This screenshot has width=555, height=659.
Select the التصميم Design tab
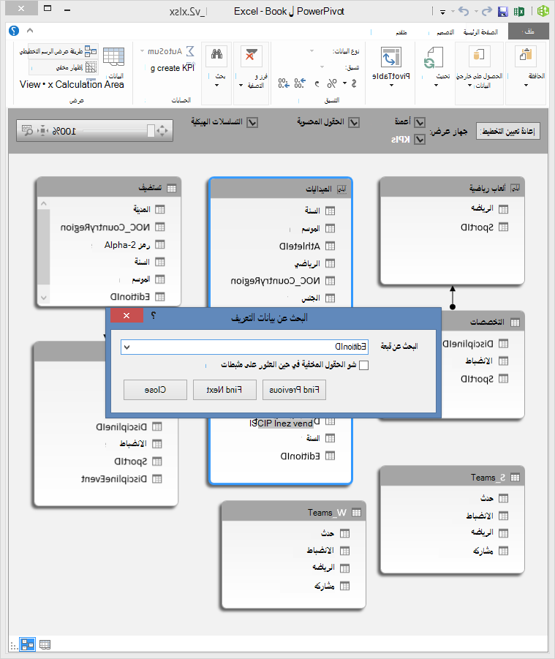coord(445,32)
